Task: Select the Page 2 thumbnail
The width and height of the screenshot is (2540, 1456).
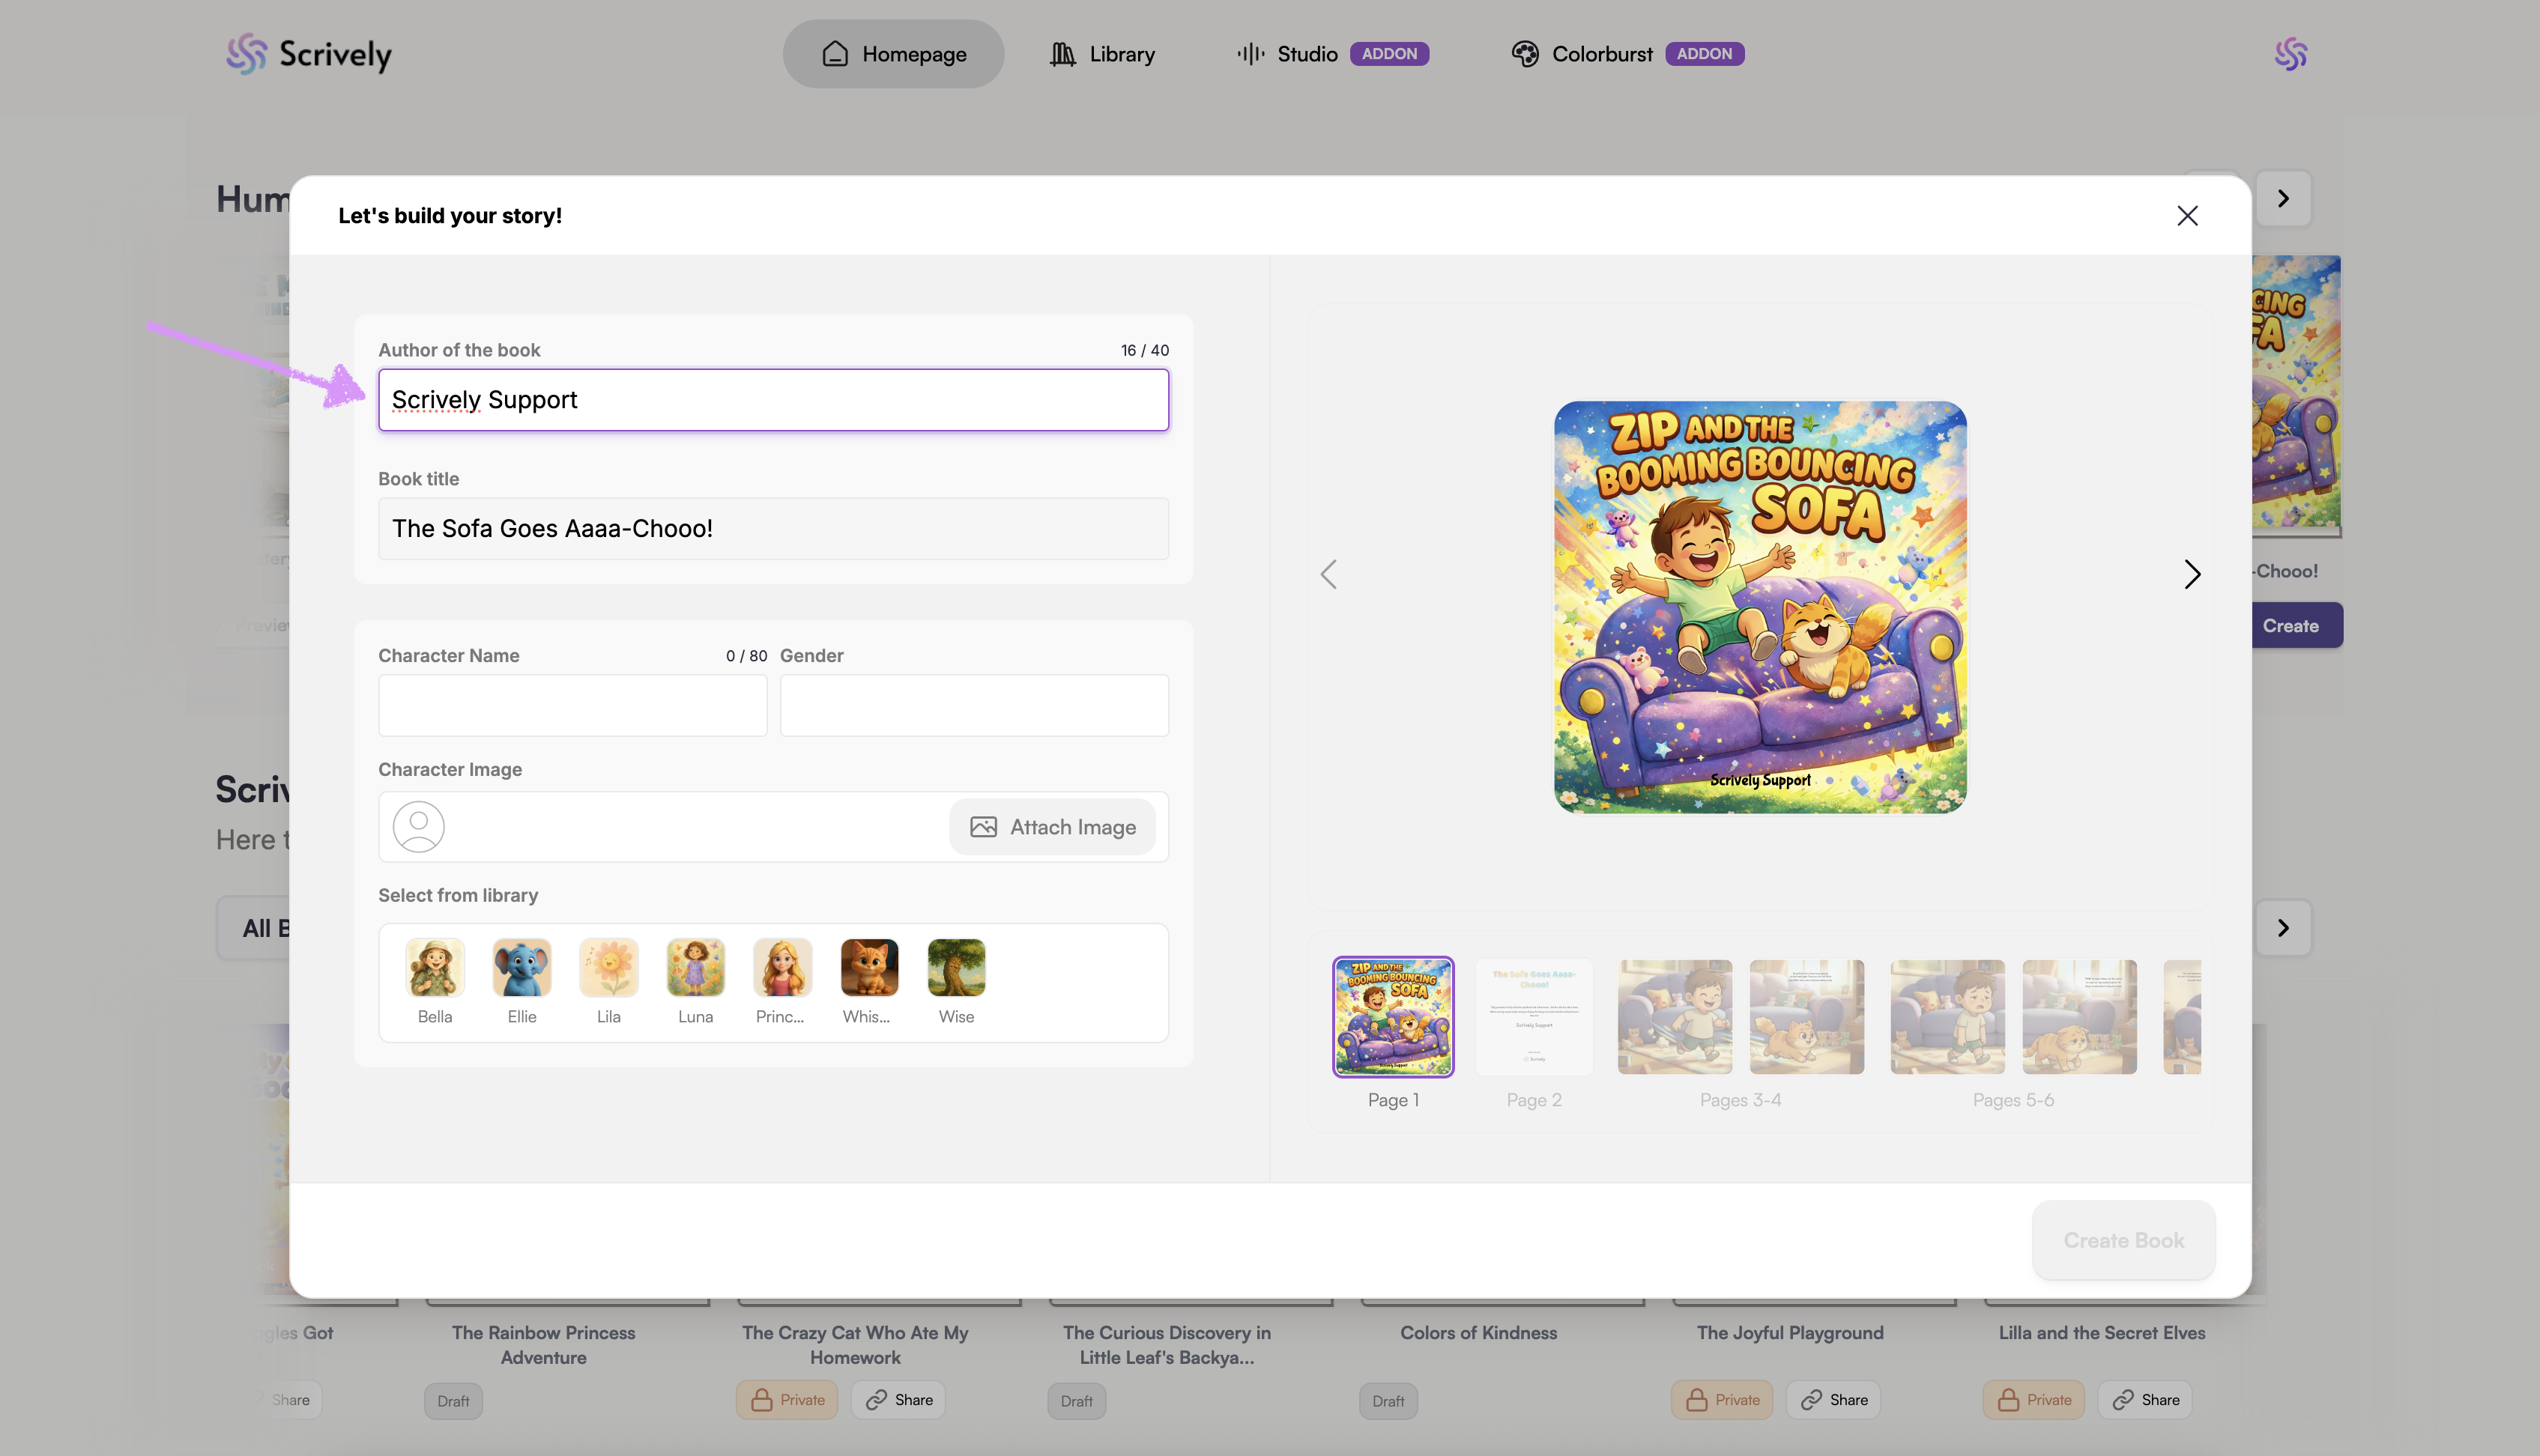Action: [1534, 1017]
